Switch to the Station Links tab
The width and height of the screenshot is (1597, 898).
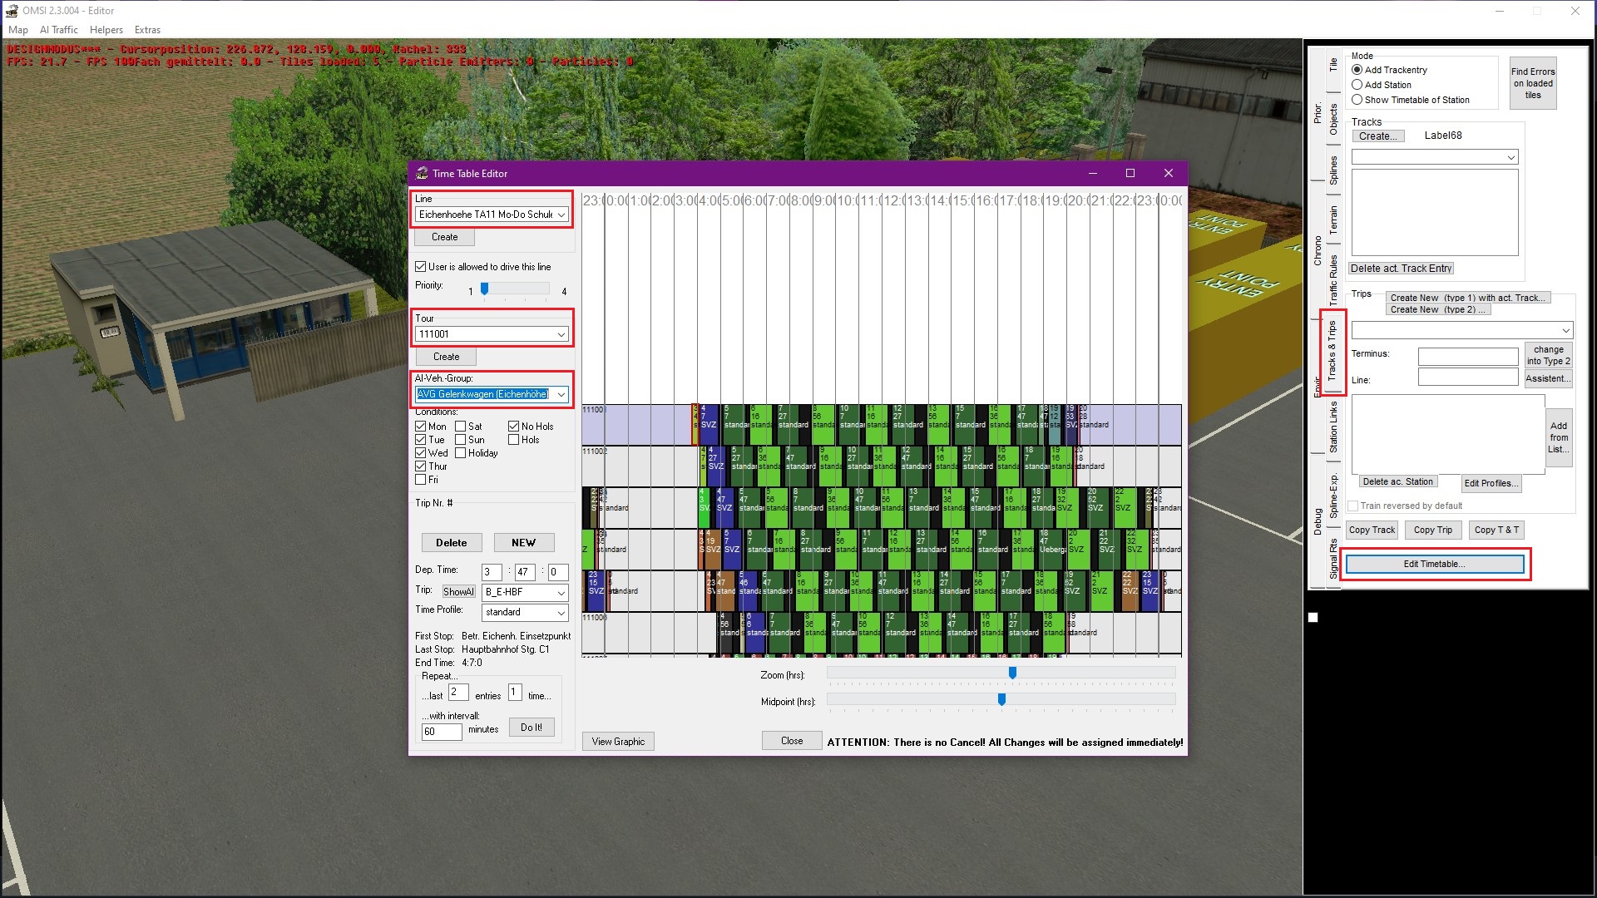tap(1333, 427)
